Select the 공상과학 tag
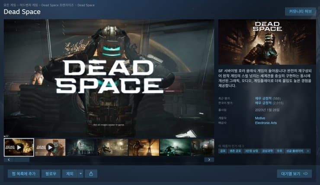The width and height of the screenshot is (320, 185). 267,151
